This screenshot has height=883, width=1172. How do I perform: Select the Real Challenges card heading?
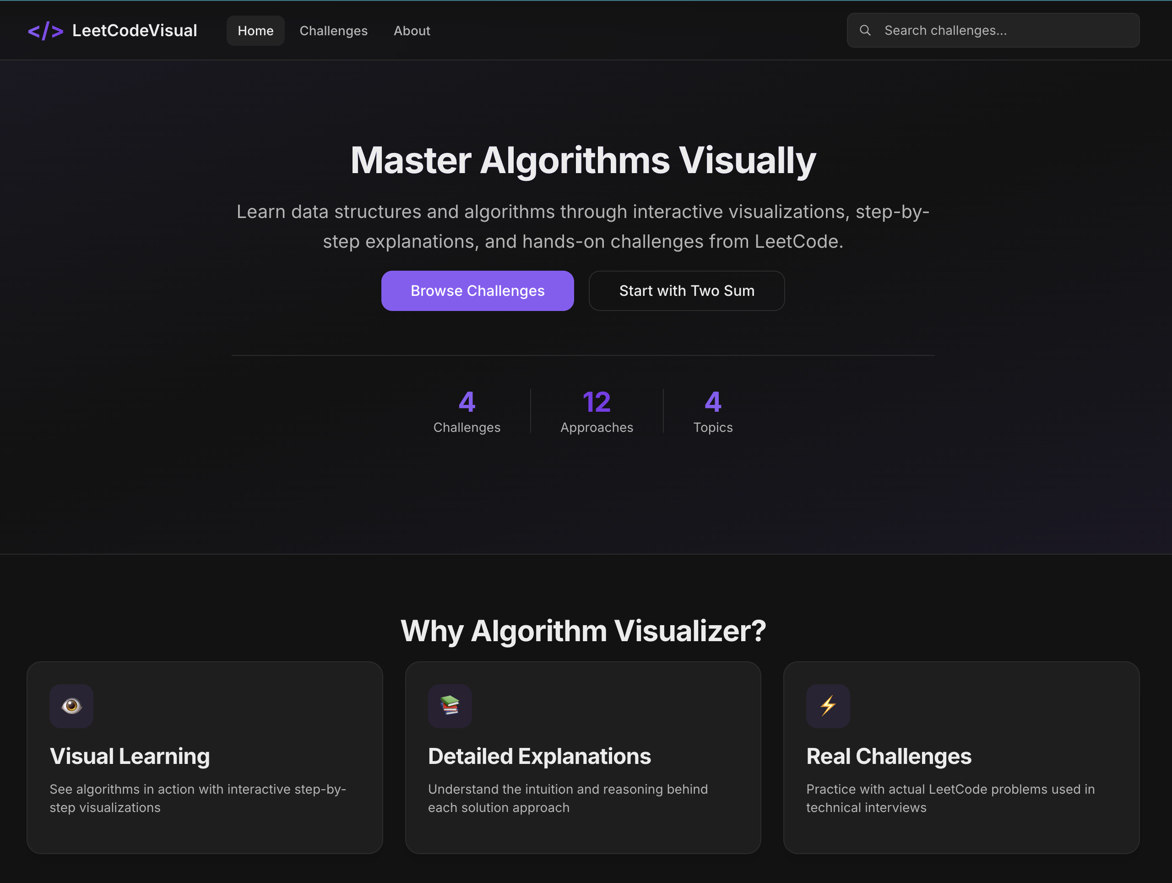pos(889,756)
